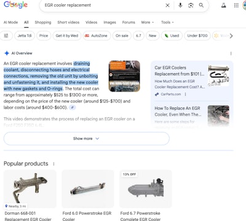Click the Popular products heading
Screen dimensions: 246x221
26,164
